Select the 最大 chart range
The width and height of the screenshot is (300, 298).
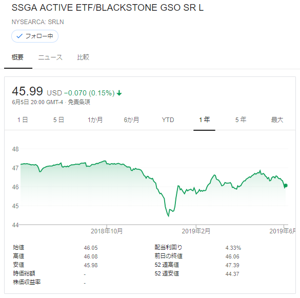tap(277, 120)
